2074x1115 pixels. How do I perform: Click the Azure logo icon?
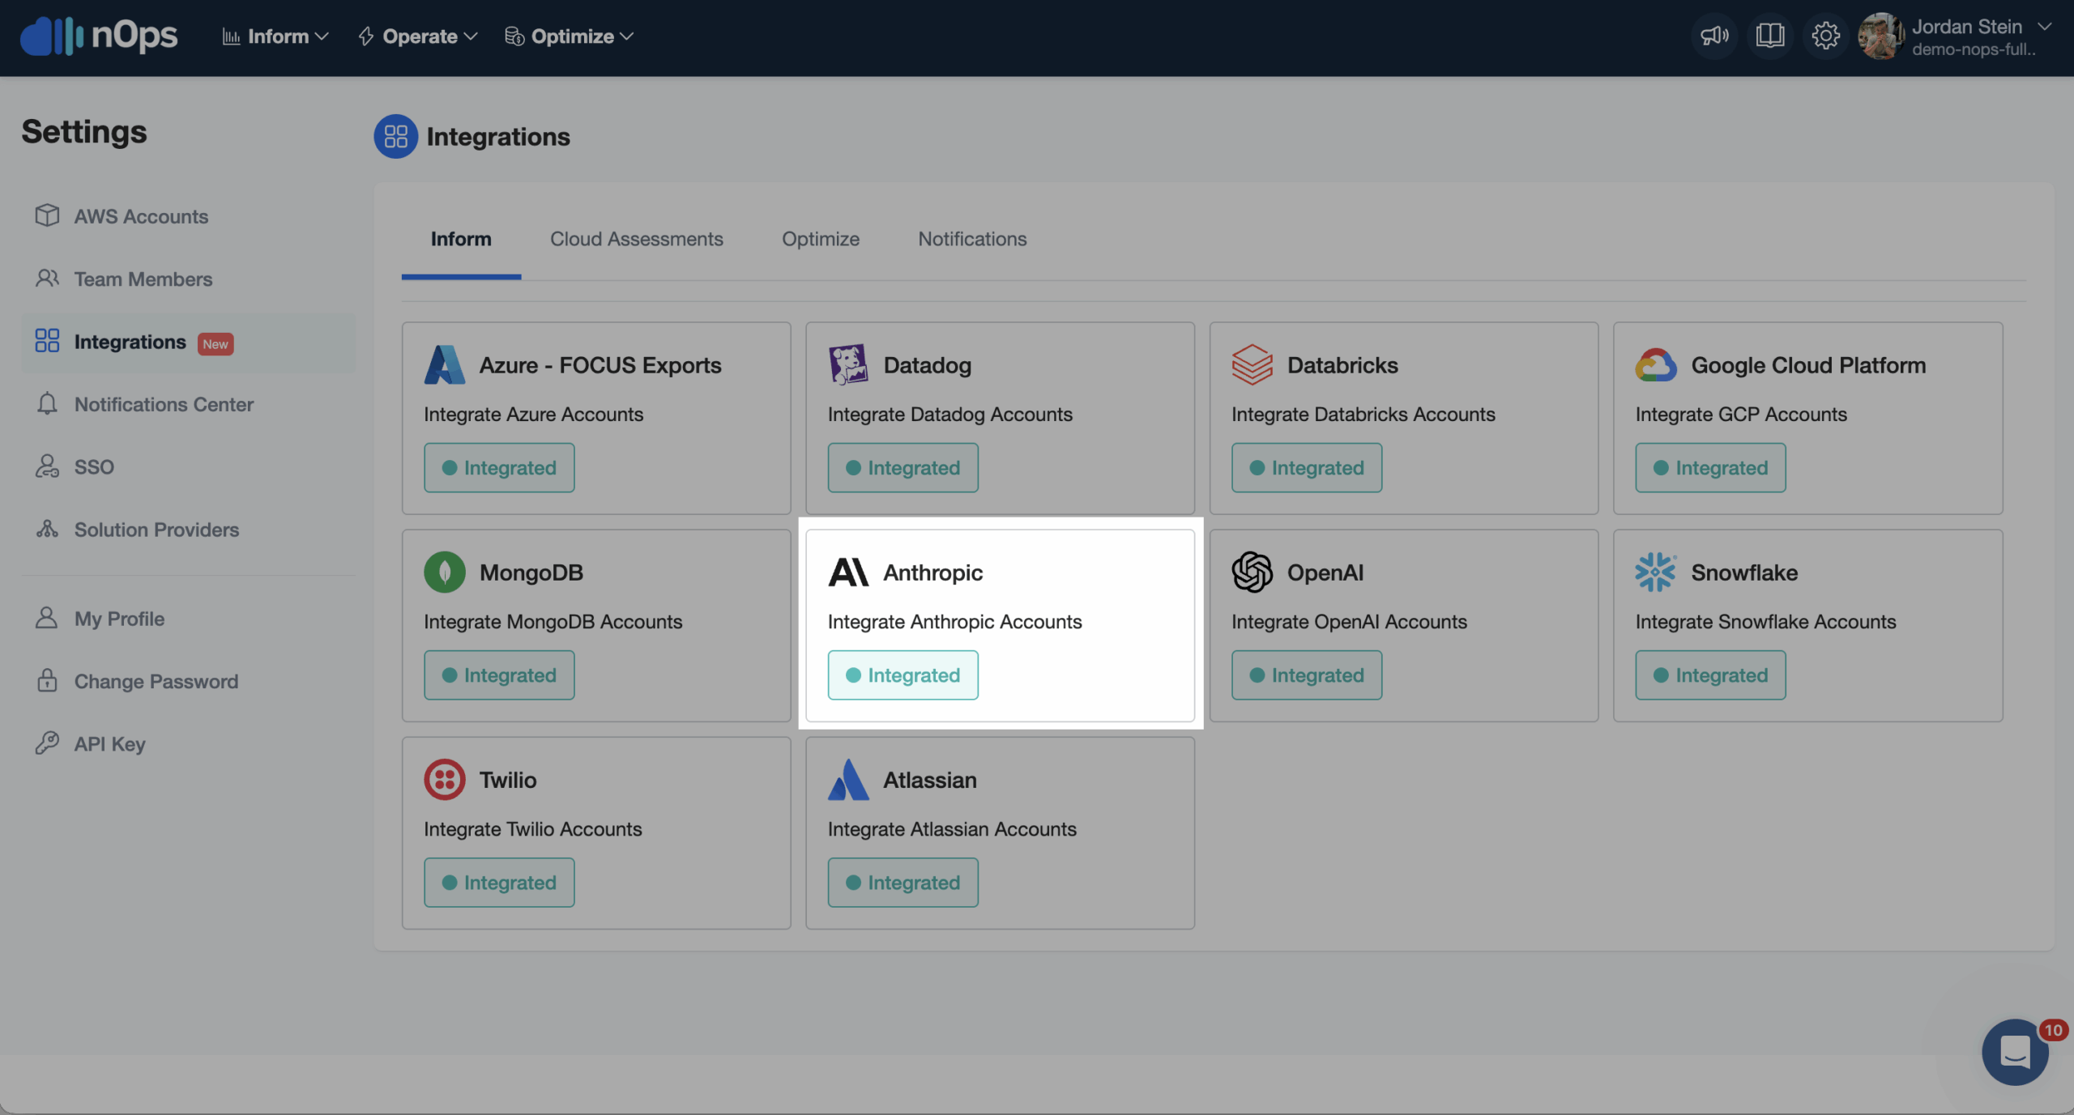445,364
